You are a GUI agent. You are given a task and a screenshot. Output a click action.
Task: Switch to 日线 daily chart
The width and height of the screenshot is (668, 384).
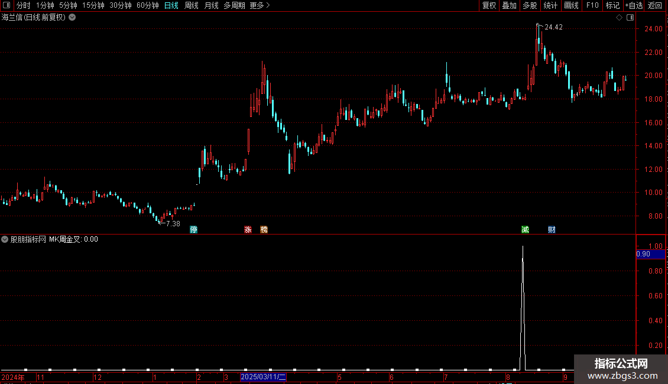tap(171, 5)
